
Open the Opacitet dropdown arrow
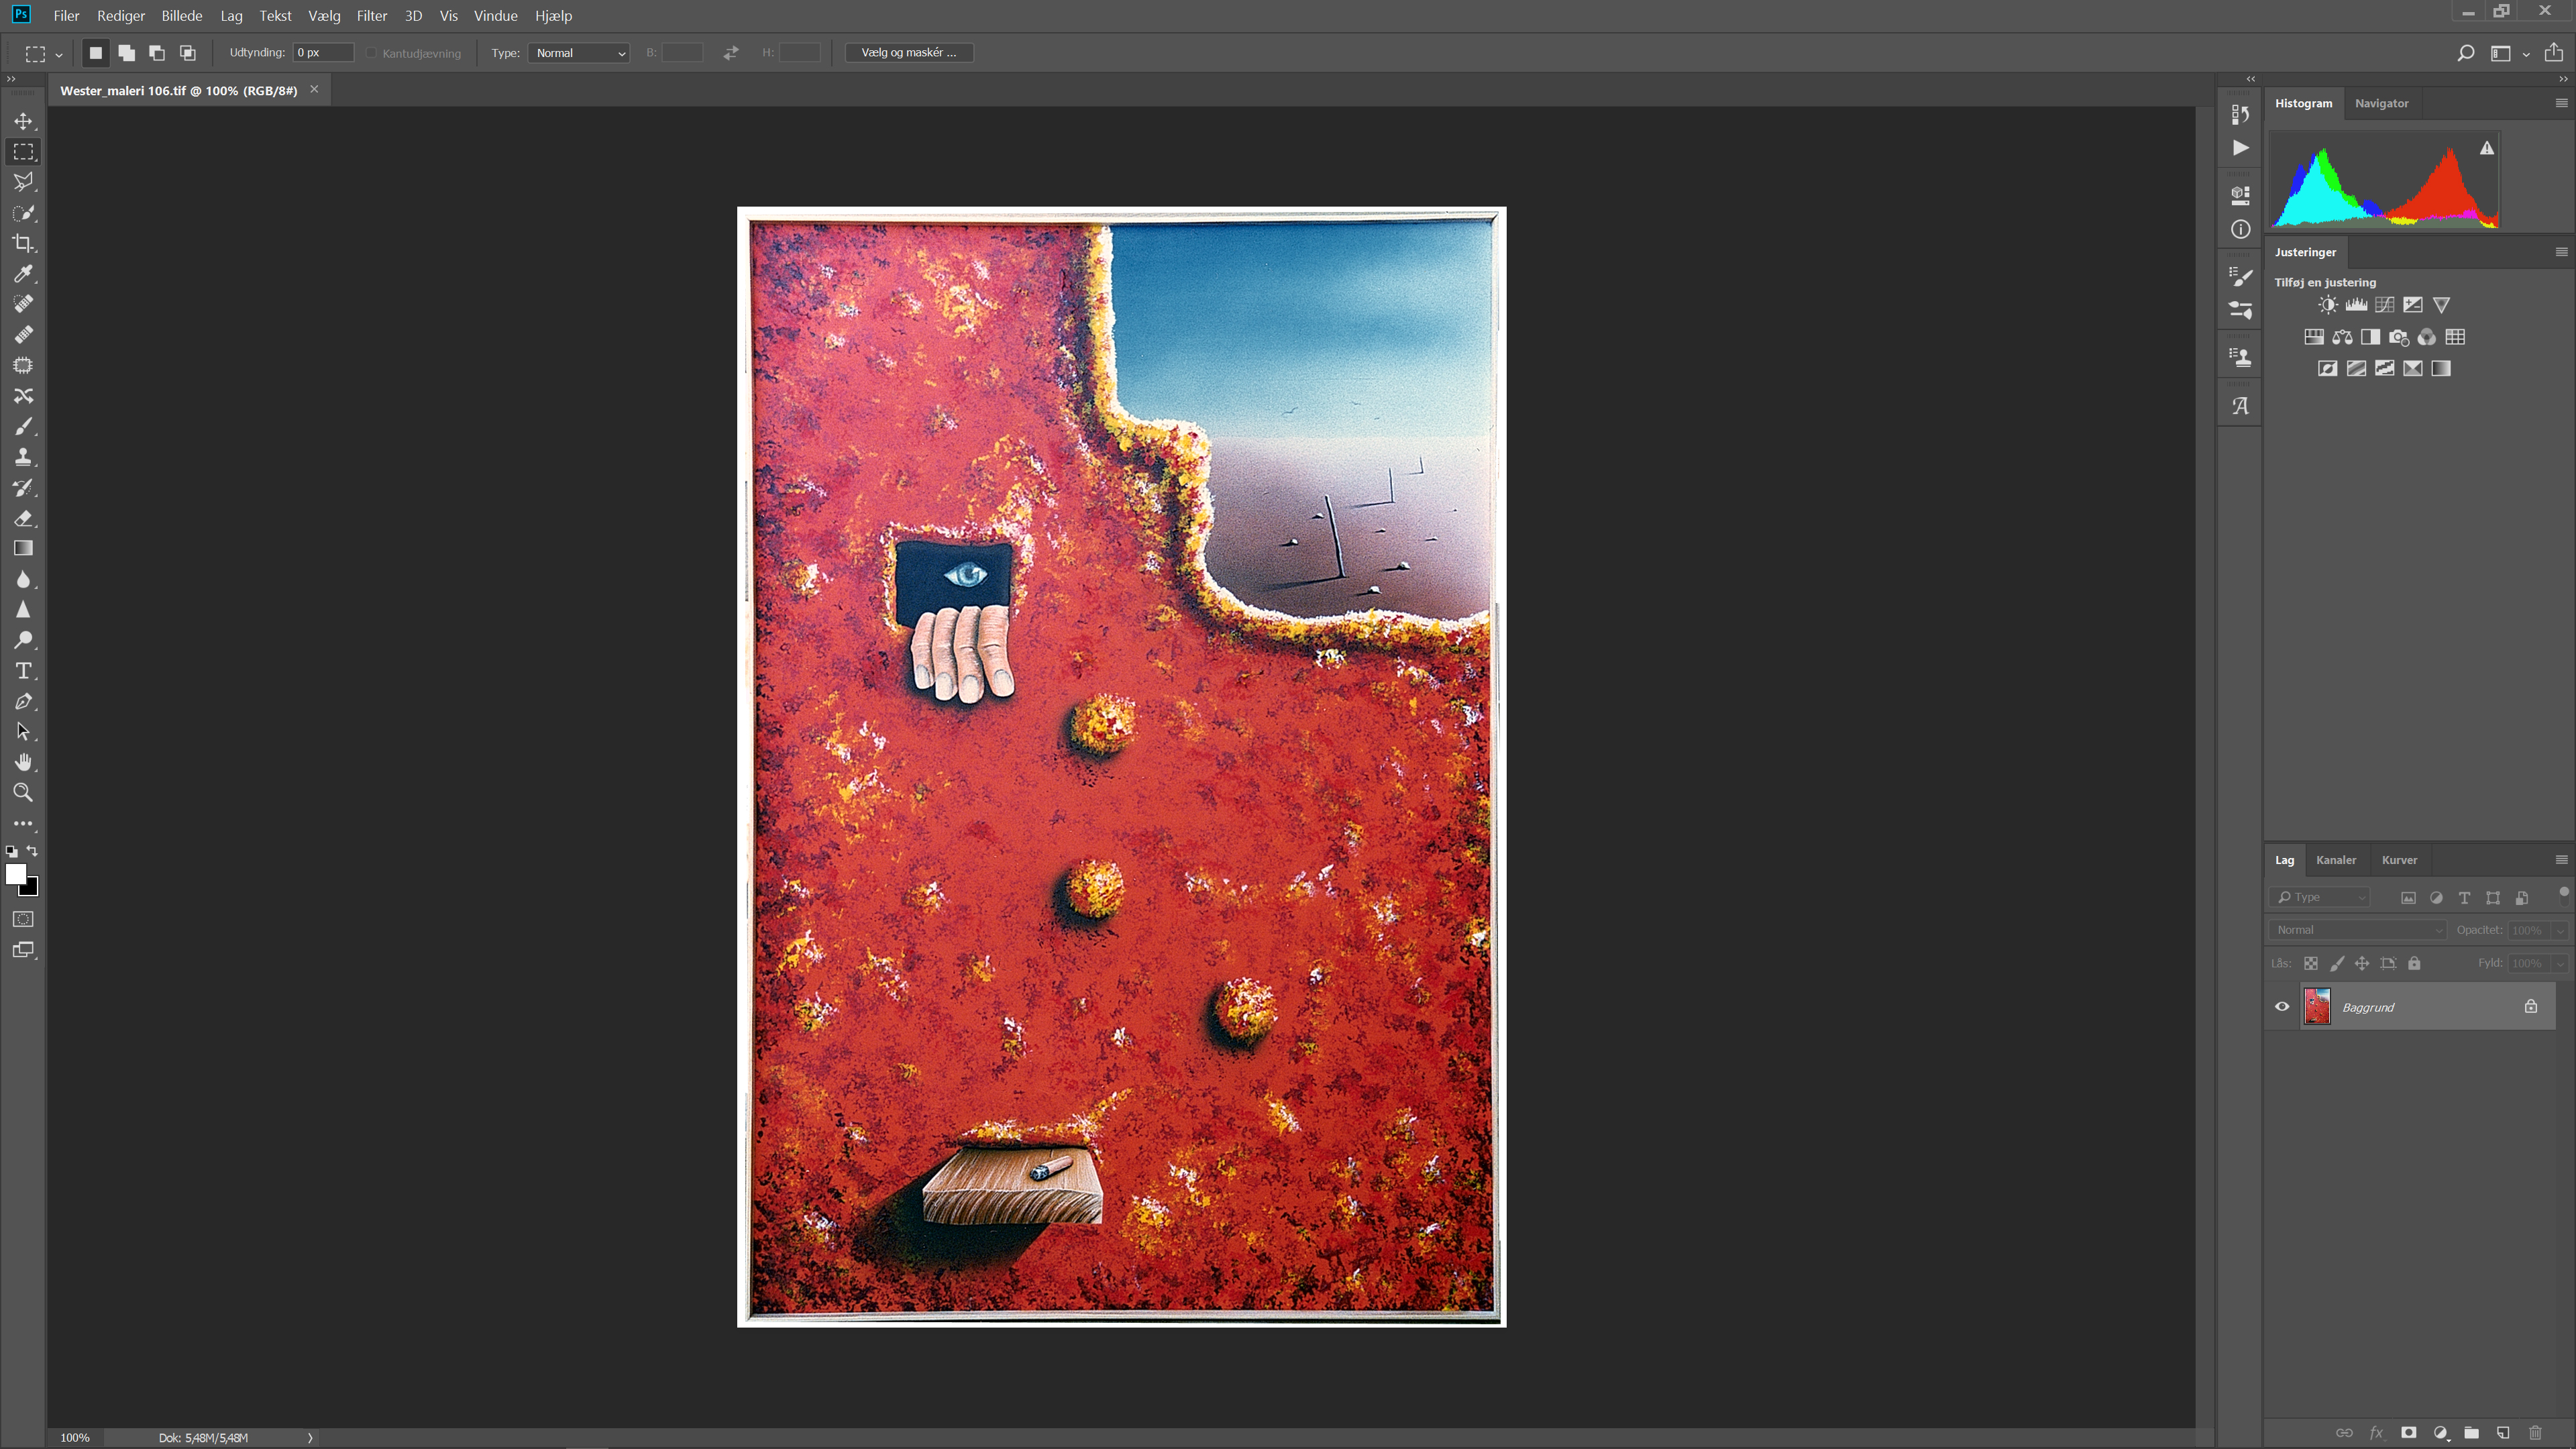click(x=2560, y=931)
